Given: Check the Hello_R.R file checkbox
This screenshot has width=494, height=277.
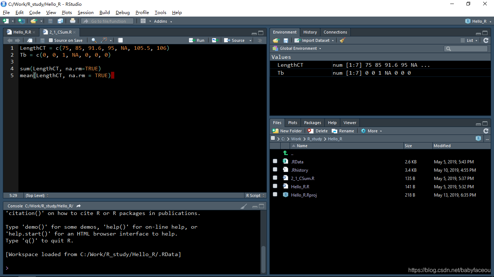Looking at the screenshot, I should pyautogui.click(x=275, y=186).
